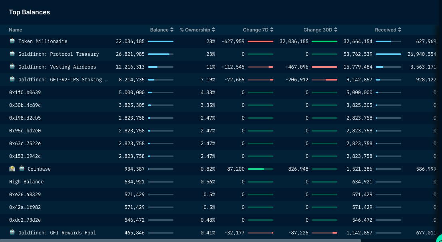This screenshot has width=442, height=242.
Task: Click the bank building icon in Coinbase row
Action: pyautogui.click(x=12, y=169)
